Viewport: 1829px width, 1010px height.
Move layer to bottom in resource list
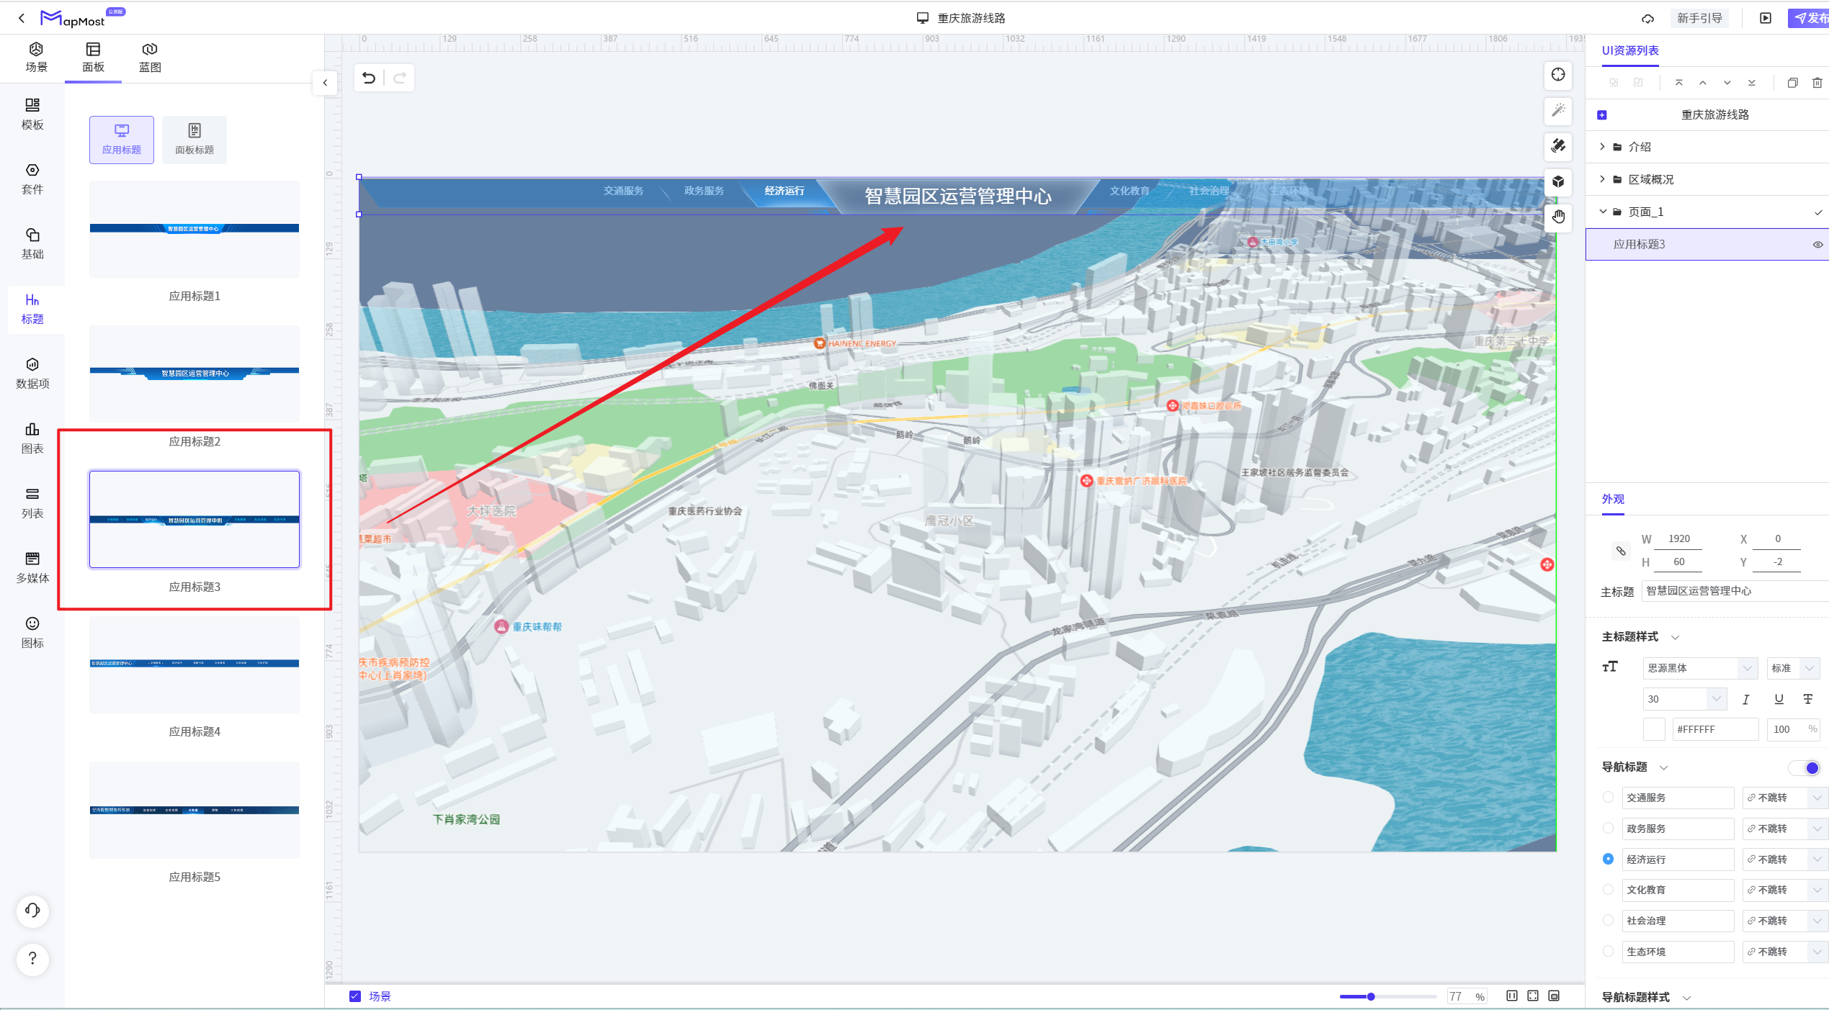(1752, 83)
